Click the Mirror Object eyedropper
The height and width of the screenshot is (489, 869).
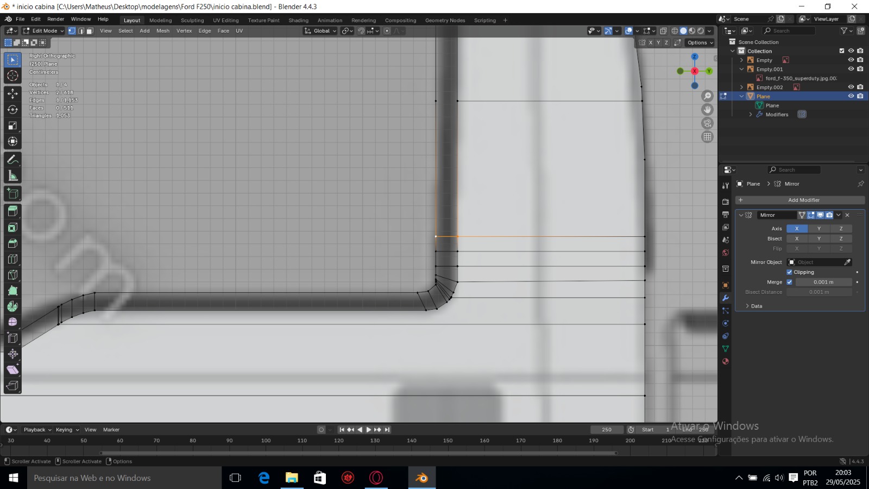pyautogui.click(x=847, y=262)
